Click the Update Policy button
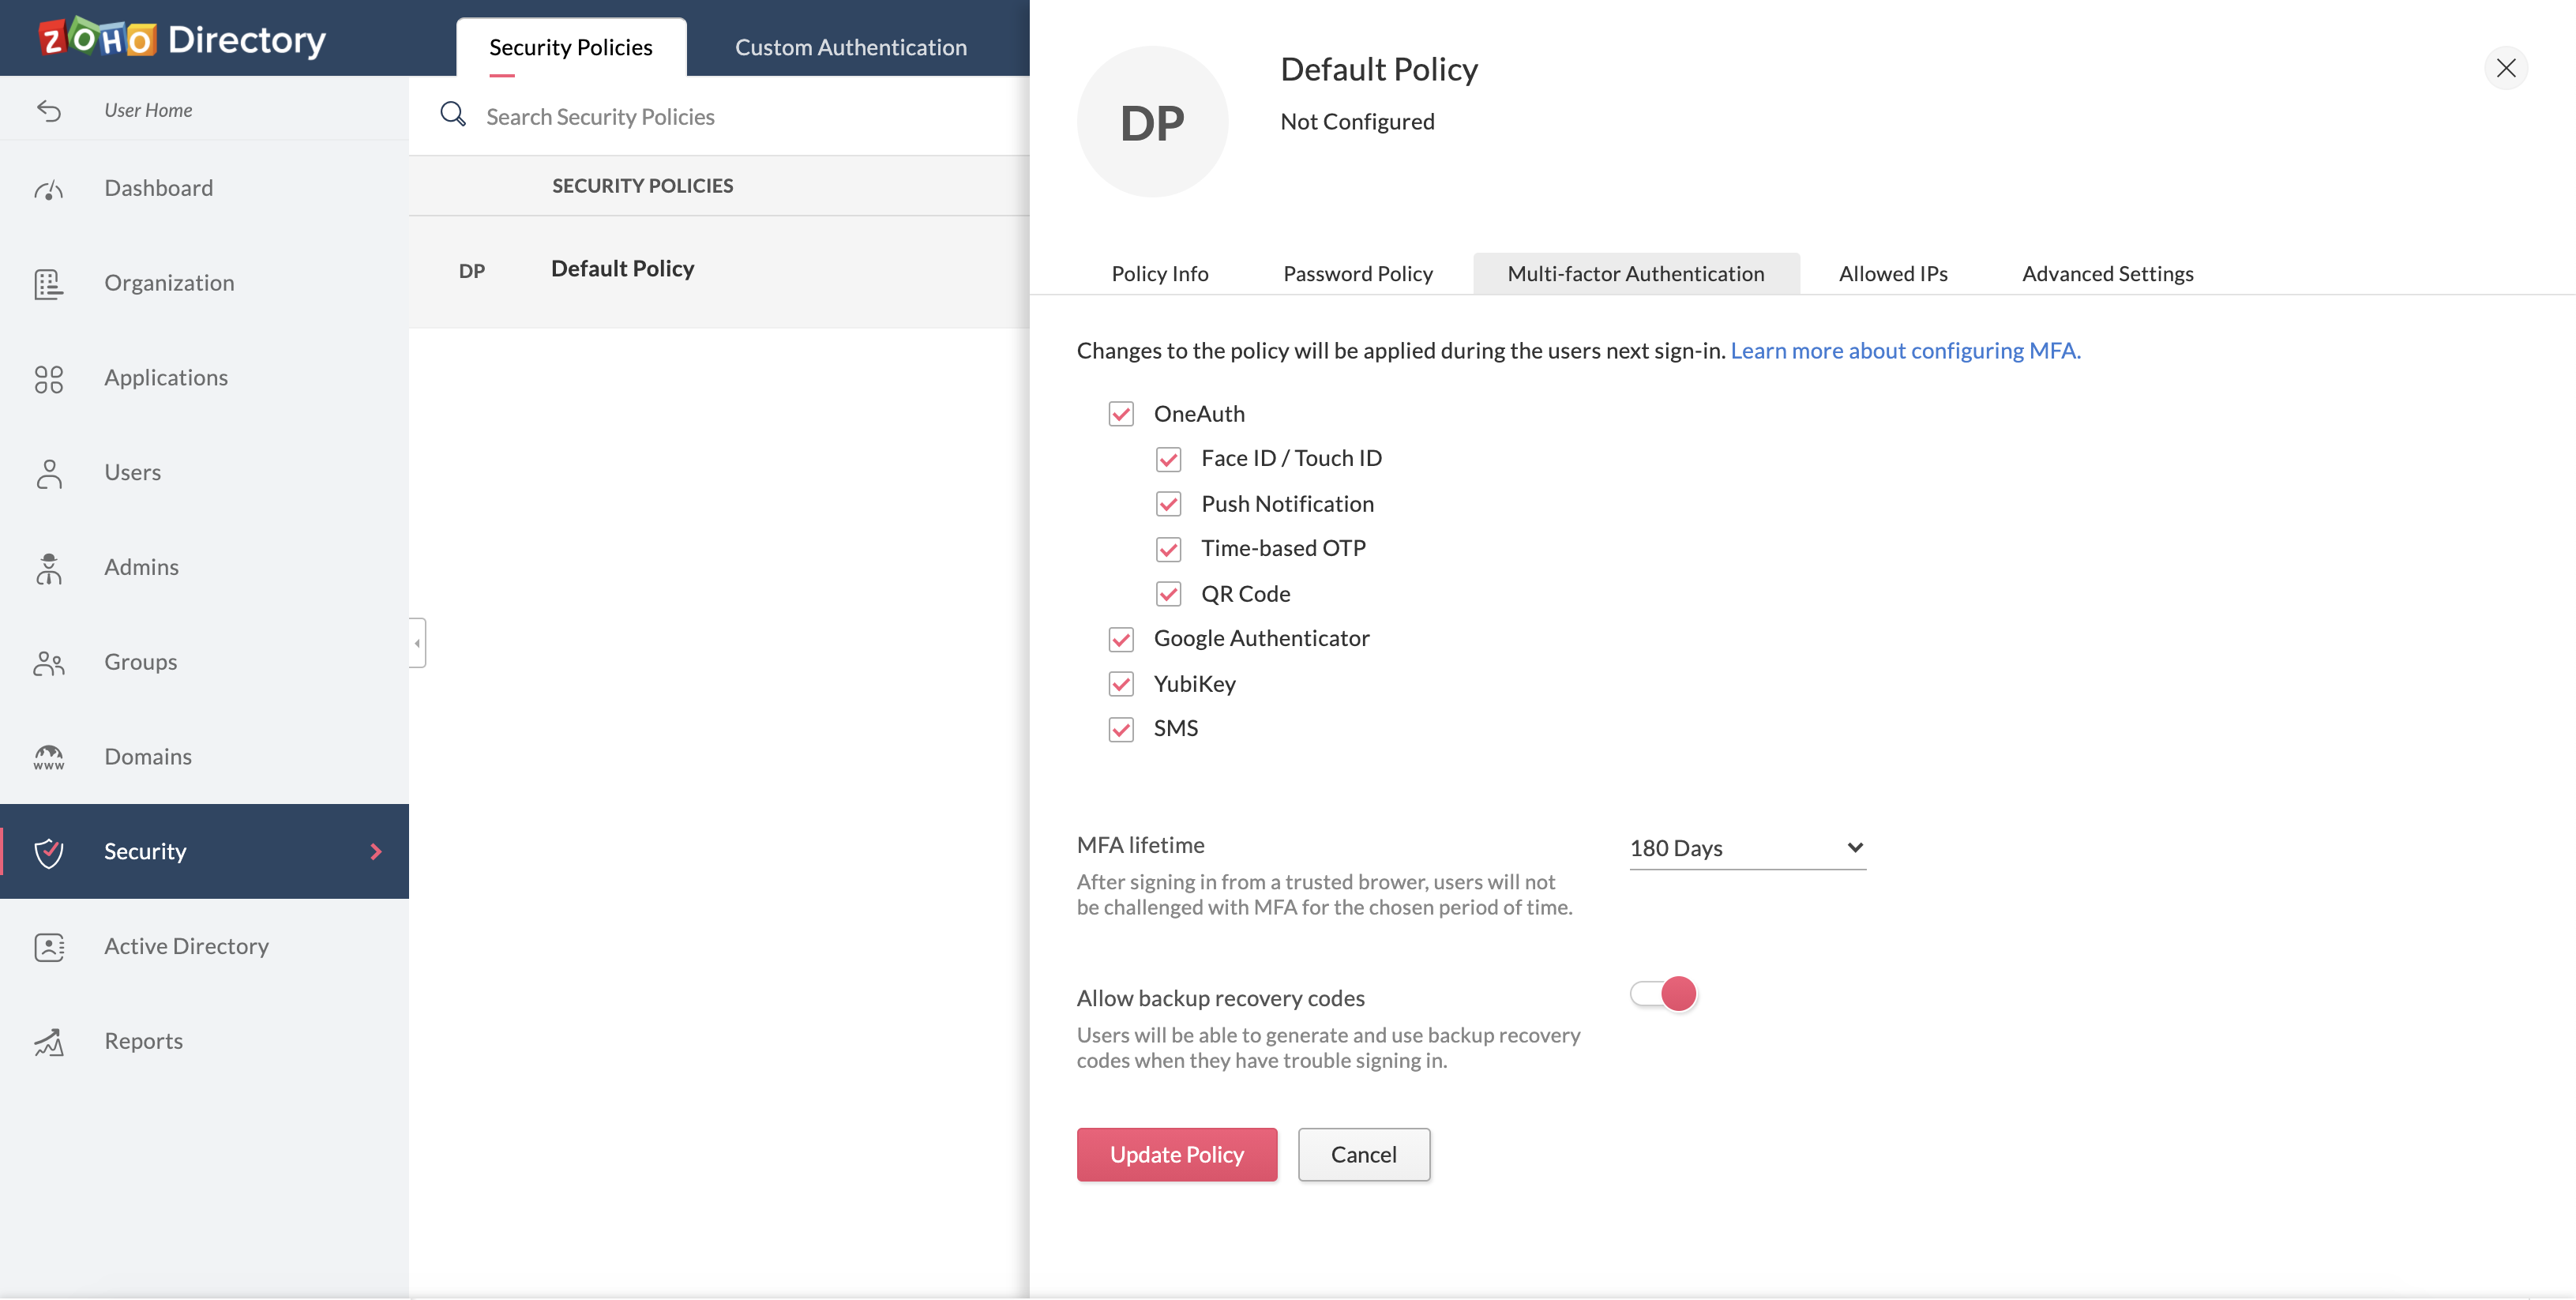 (1176, 1155)
